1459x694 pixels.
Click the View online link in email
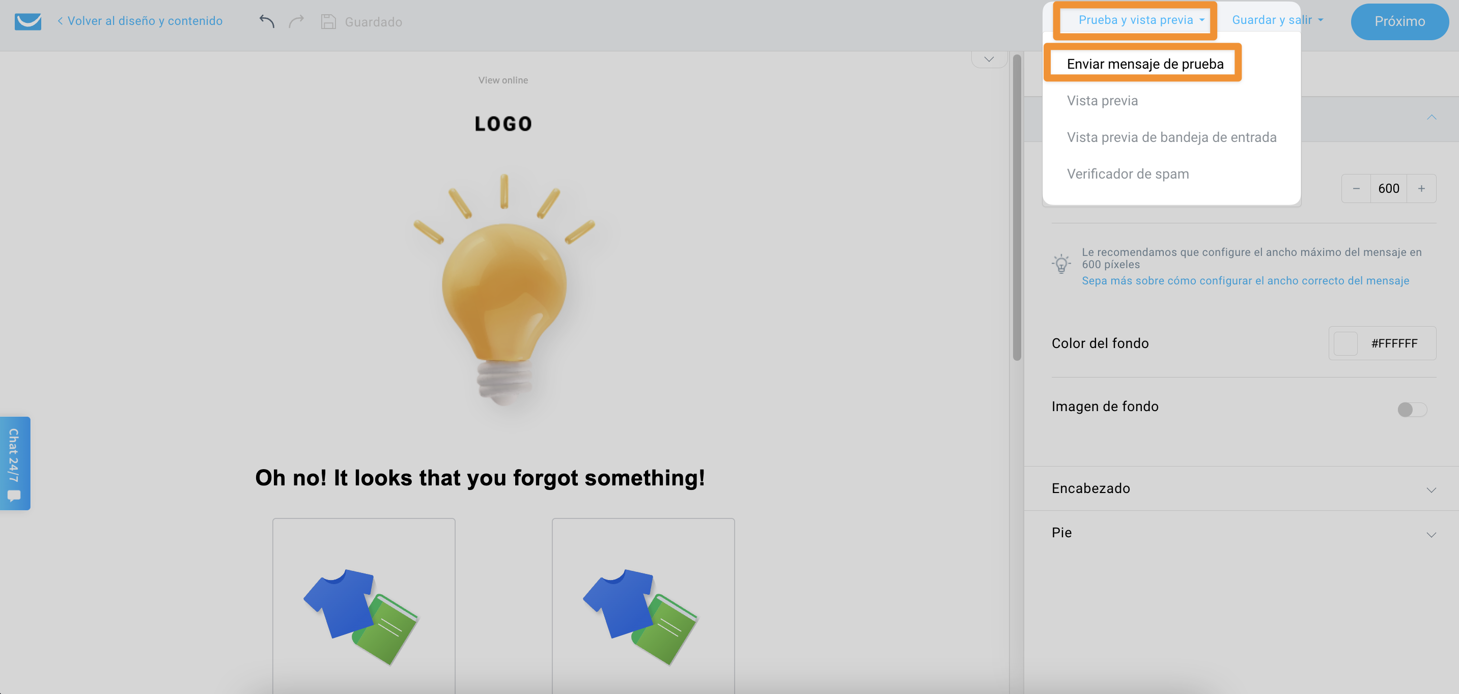pos(503,80)
